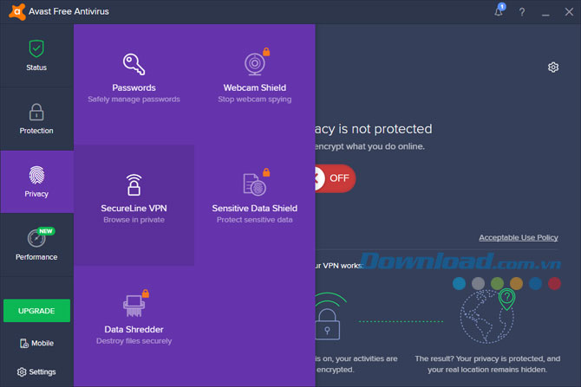The width and height of the screenshot is (581, 387).
Task: Open VPN settings gear icon
Action: (553, 67)
